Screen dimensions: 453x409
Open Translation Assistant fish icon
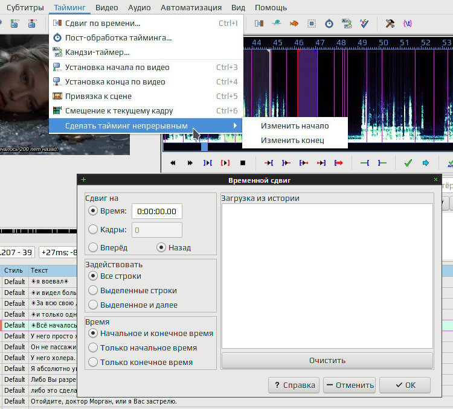click(294, 24)
